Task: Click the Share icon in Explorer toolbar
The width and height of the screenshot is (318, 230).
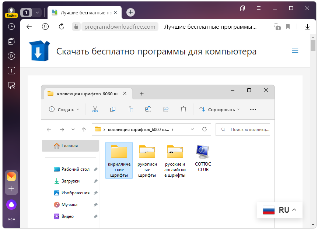Action: pyautogui.click(x=166, y=110)
